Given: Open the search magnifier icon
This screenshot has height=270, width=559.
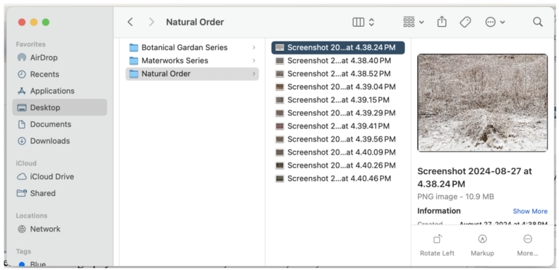Looking at the screenshot, I should pyautogui.click(x=538, y=22).
